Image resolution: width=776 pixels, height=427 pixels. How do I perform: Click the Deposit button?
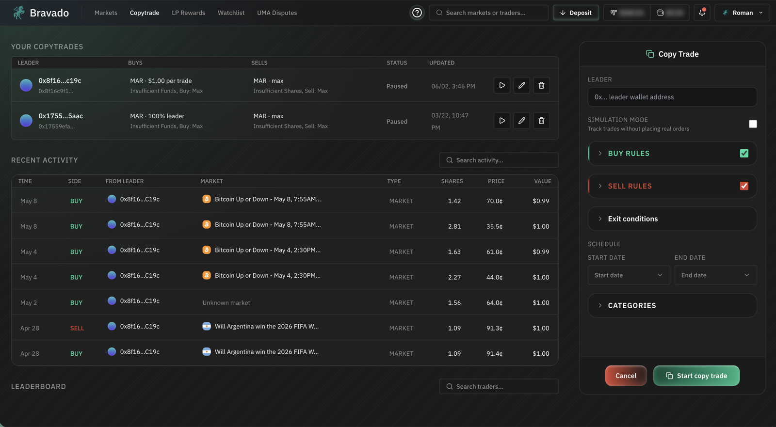576,13
